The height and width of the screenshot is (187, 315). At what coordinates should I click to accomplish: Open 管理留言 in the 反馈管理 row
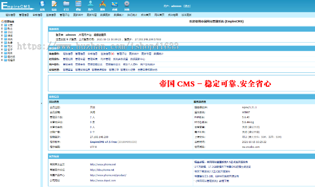pos(68,70)
